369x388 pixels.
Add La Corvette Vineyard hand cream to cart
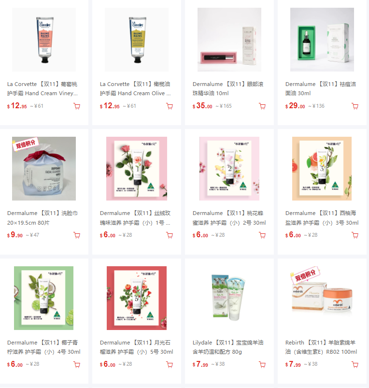coord(77,106)
